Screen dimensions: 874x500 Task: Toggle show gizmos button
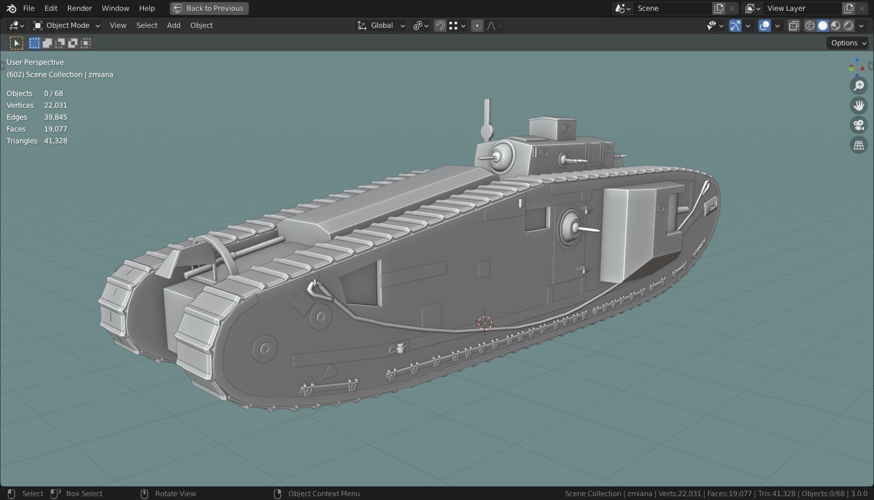[x=735, y=26]
